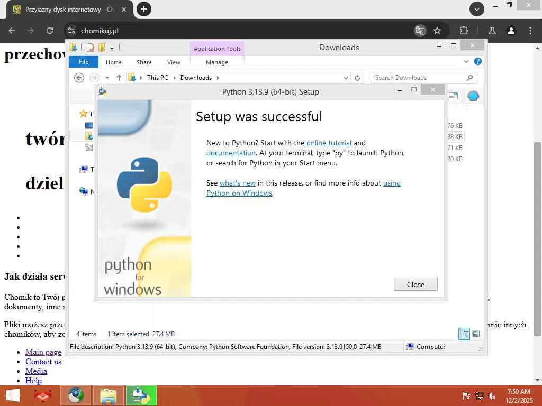
Task: Open Chrome Labs flask icon
Action: (492, 31)
